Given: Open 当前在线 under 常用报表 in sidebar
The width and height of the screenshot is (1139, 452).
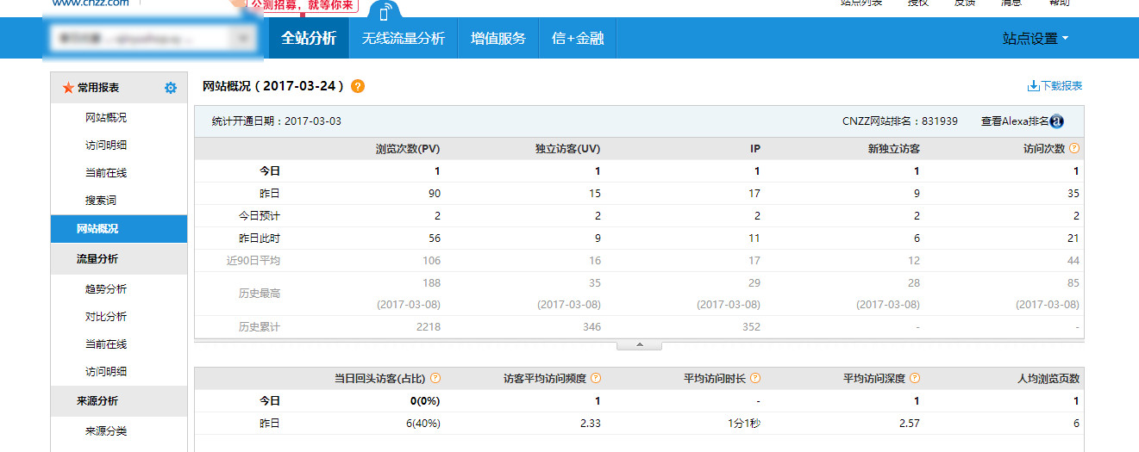Looking at the screenshot, I should 106,173.
